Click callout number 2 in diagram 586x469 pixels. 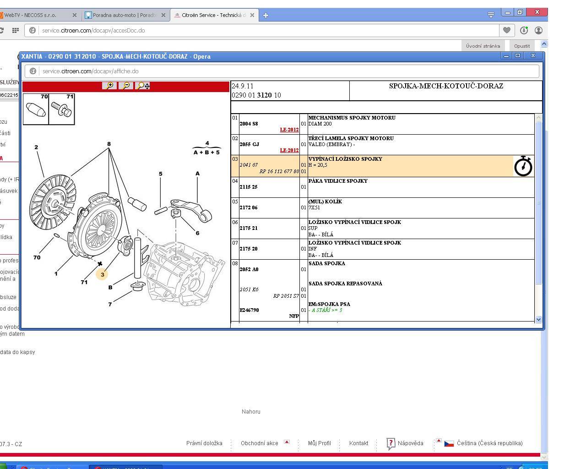[36, 147]
